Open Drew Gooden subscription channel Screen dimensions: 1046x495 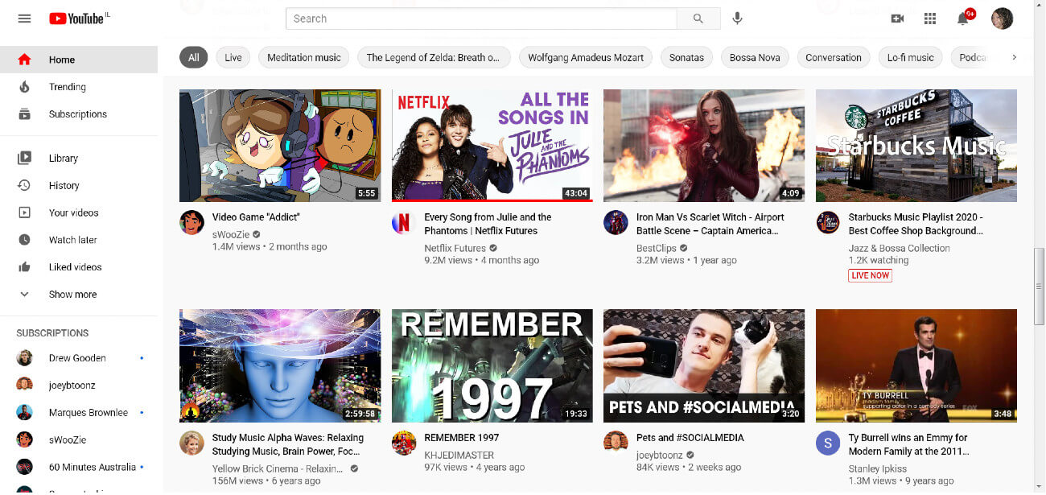77,358
